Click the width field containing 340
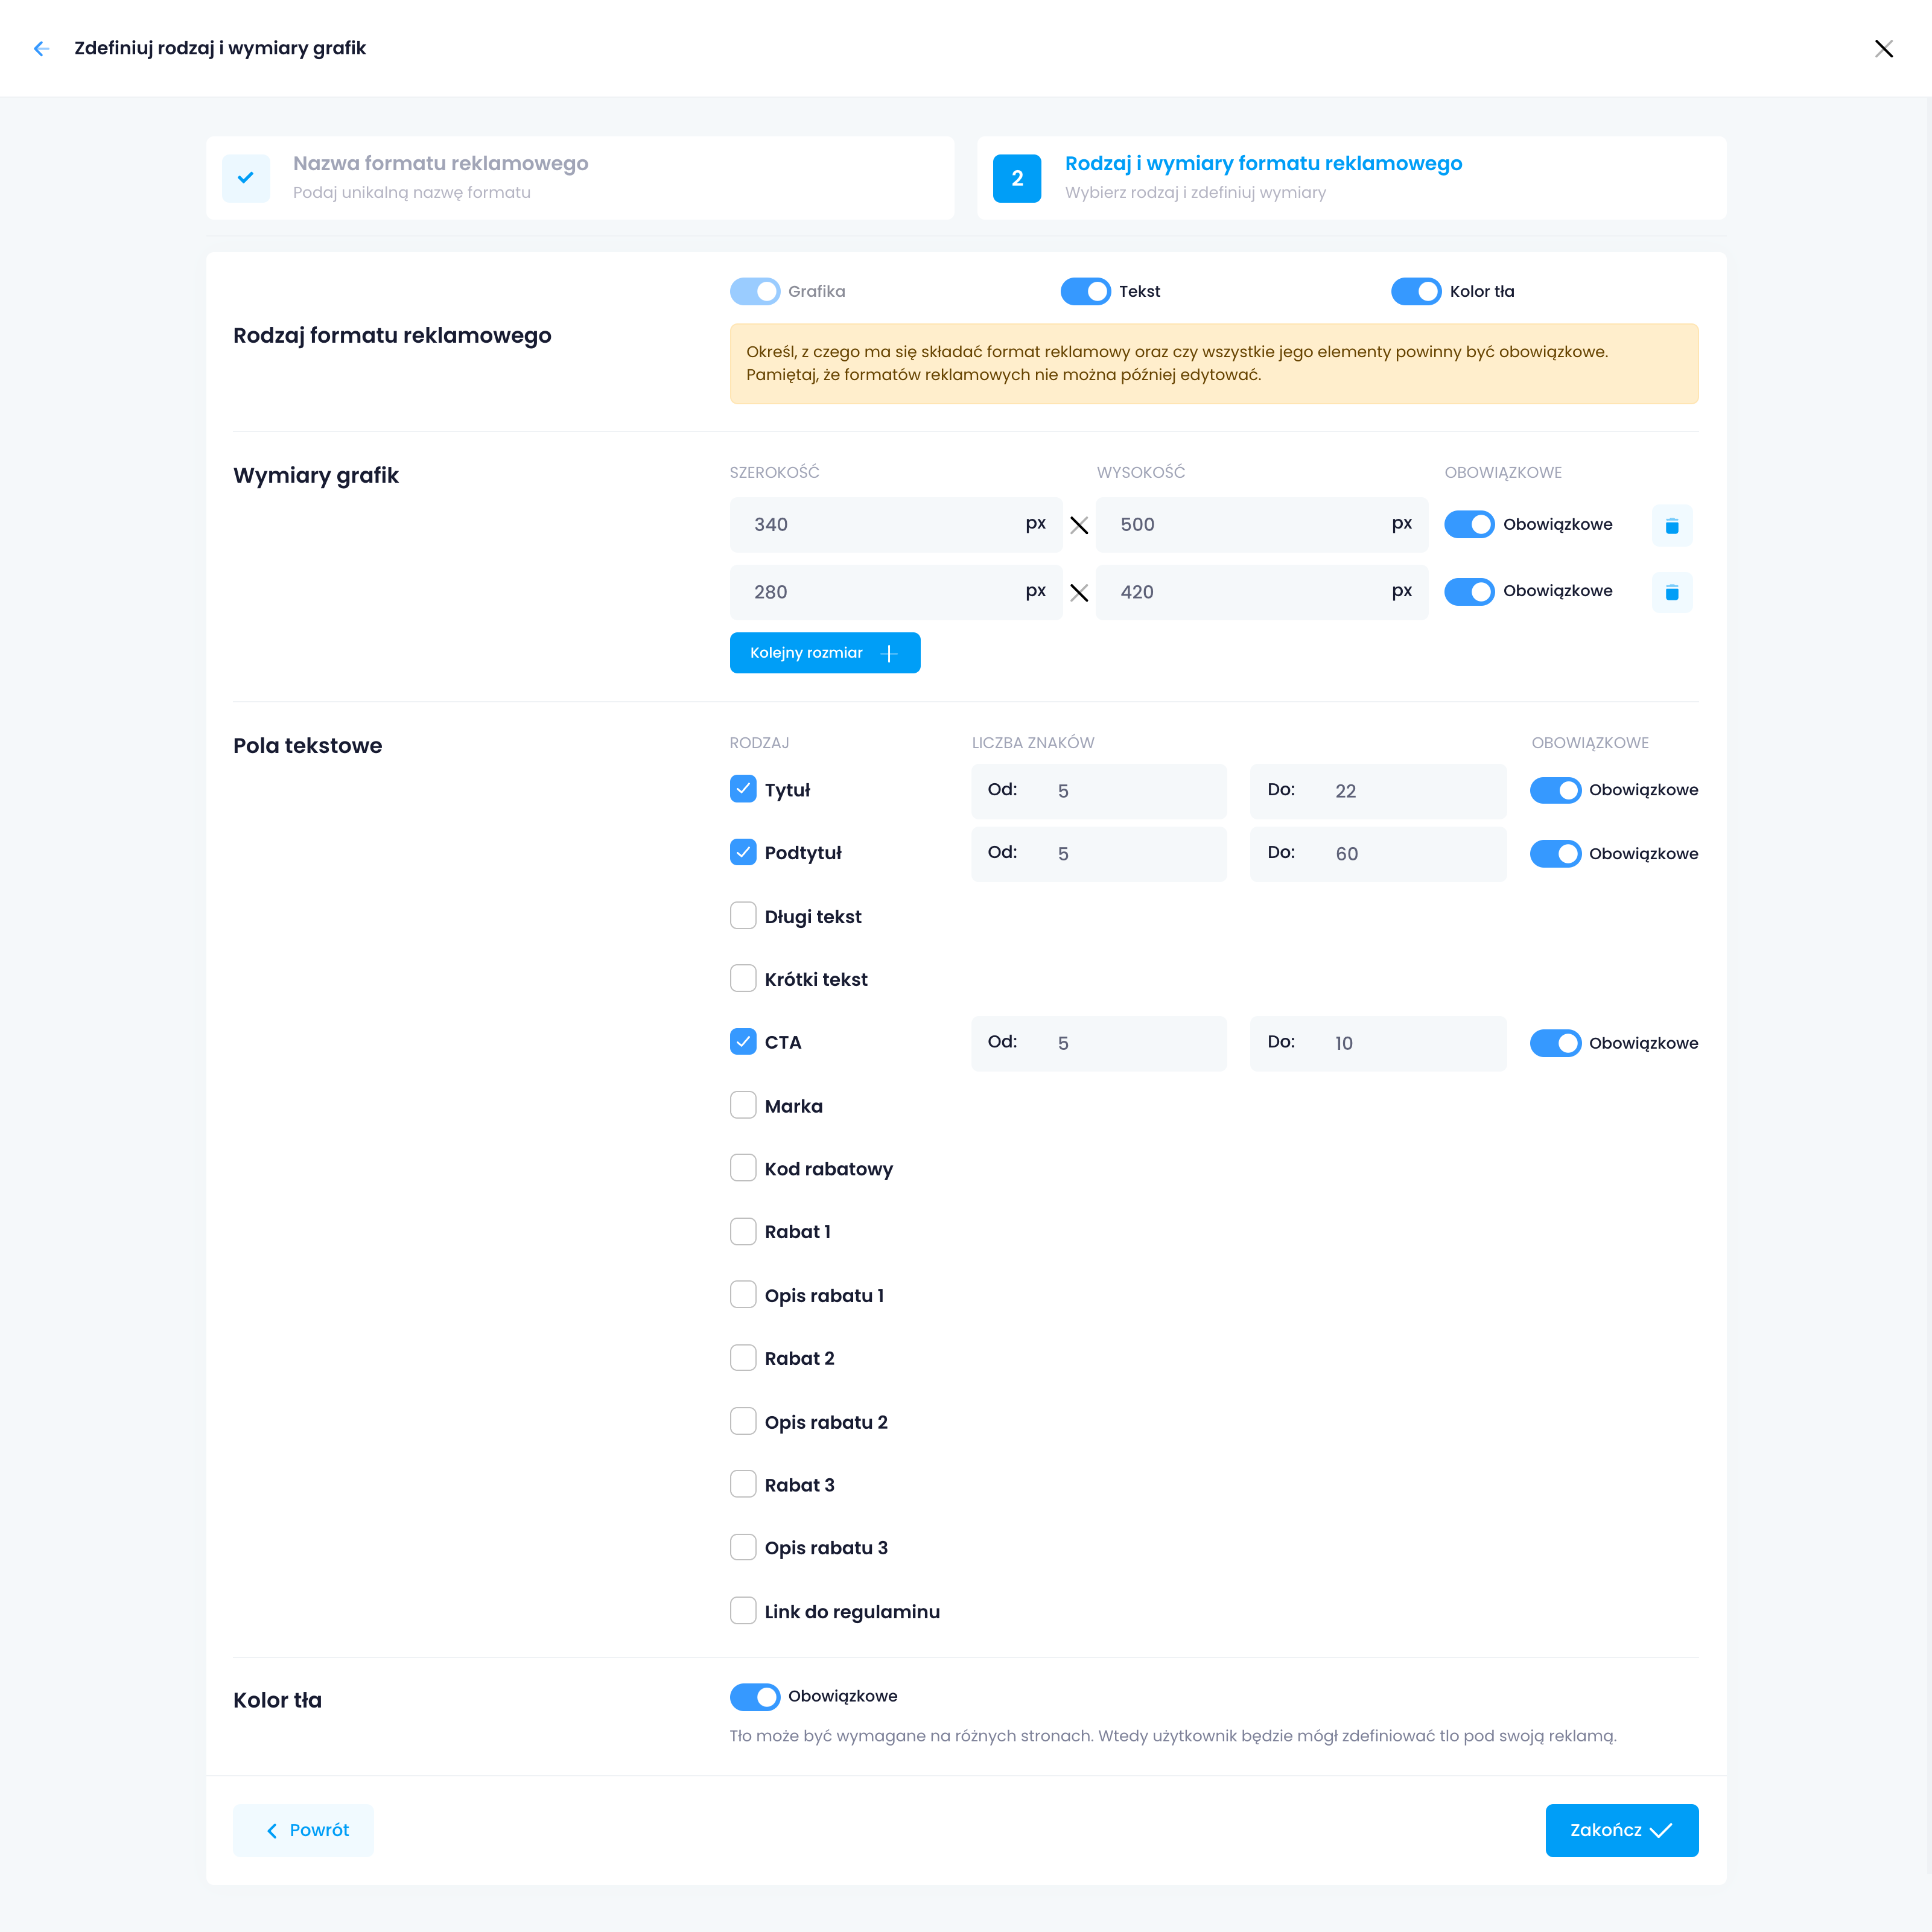This screenshot has height=1932, width=1932. (x=880, y=525)
